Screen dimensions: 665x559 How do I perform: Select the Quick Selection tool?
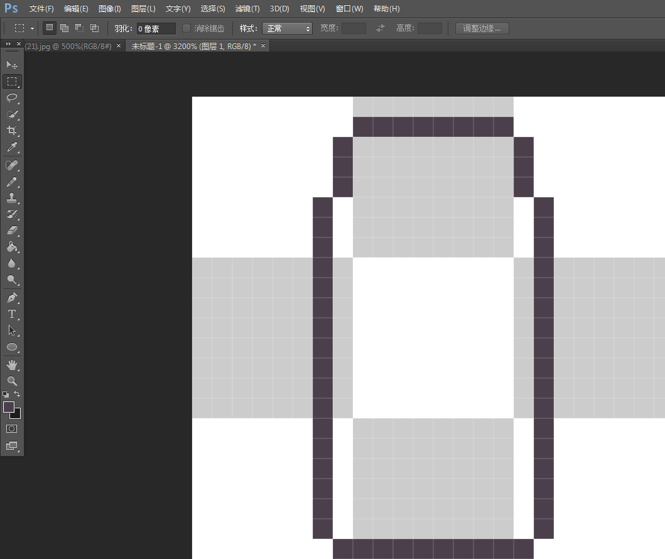pyautogui.click(x=12, y=114)
